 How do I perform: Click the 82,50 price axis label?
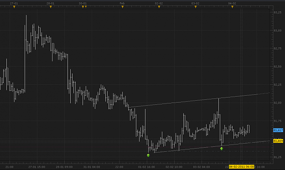pos(278,67)
